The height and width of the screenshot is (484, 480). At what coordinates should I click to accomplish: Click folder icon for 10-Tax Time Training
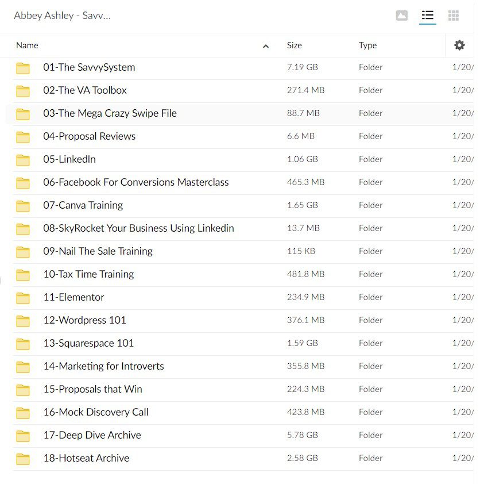[x=23, y=275]
